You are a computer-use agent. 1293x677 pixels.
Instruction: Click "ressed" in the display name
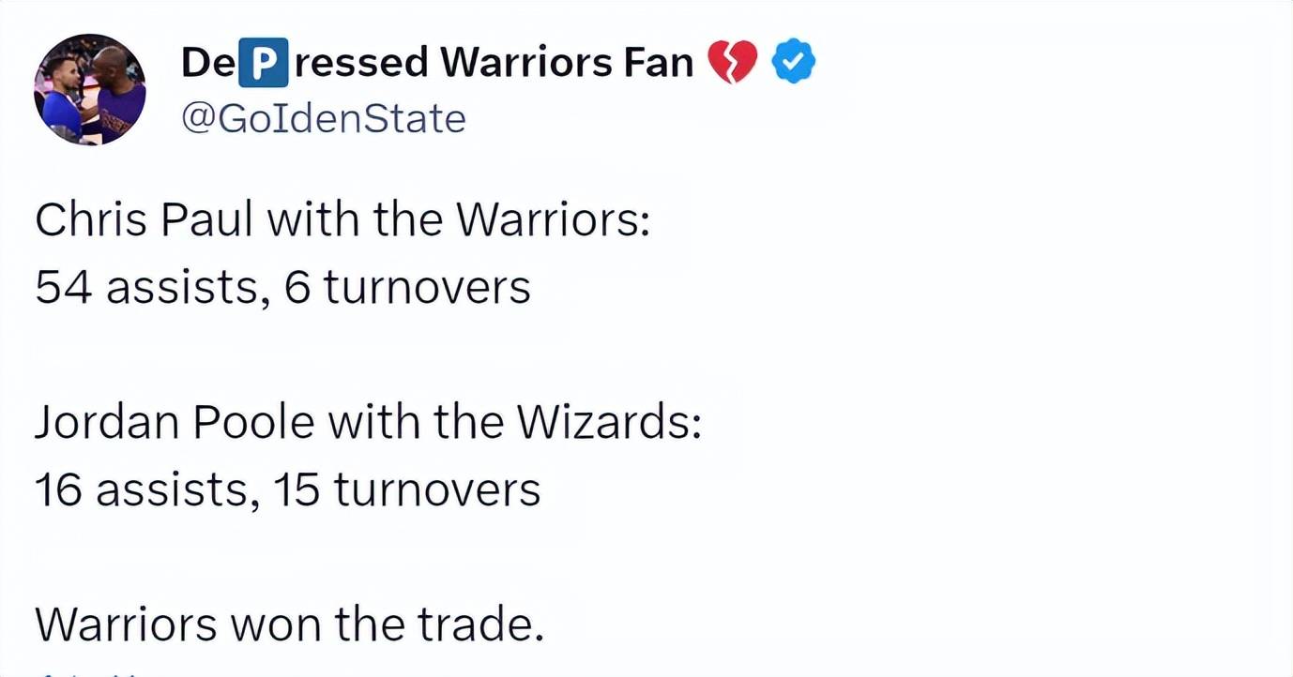[360, 63]
